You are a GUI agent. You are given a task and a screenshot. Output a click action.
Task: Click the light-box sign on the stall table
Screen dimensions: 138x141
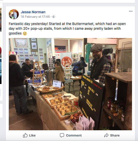(57, 84)
